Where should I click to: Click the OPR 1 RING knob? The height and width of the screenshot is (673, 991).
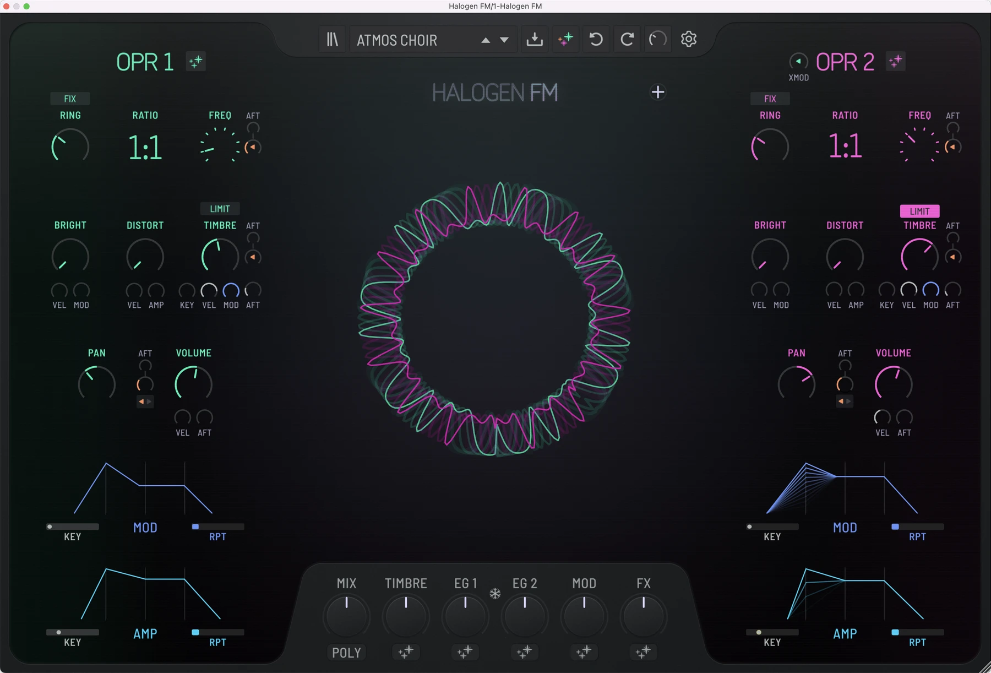tap(70, 146)
